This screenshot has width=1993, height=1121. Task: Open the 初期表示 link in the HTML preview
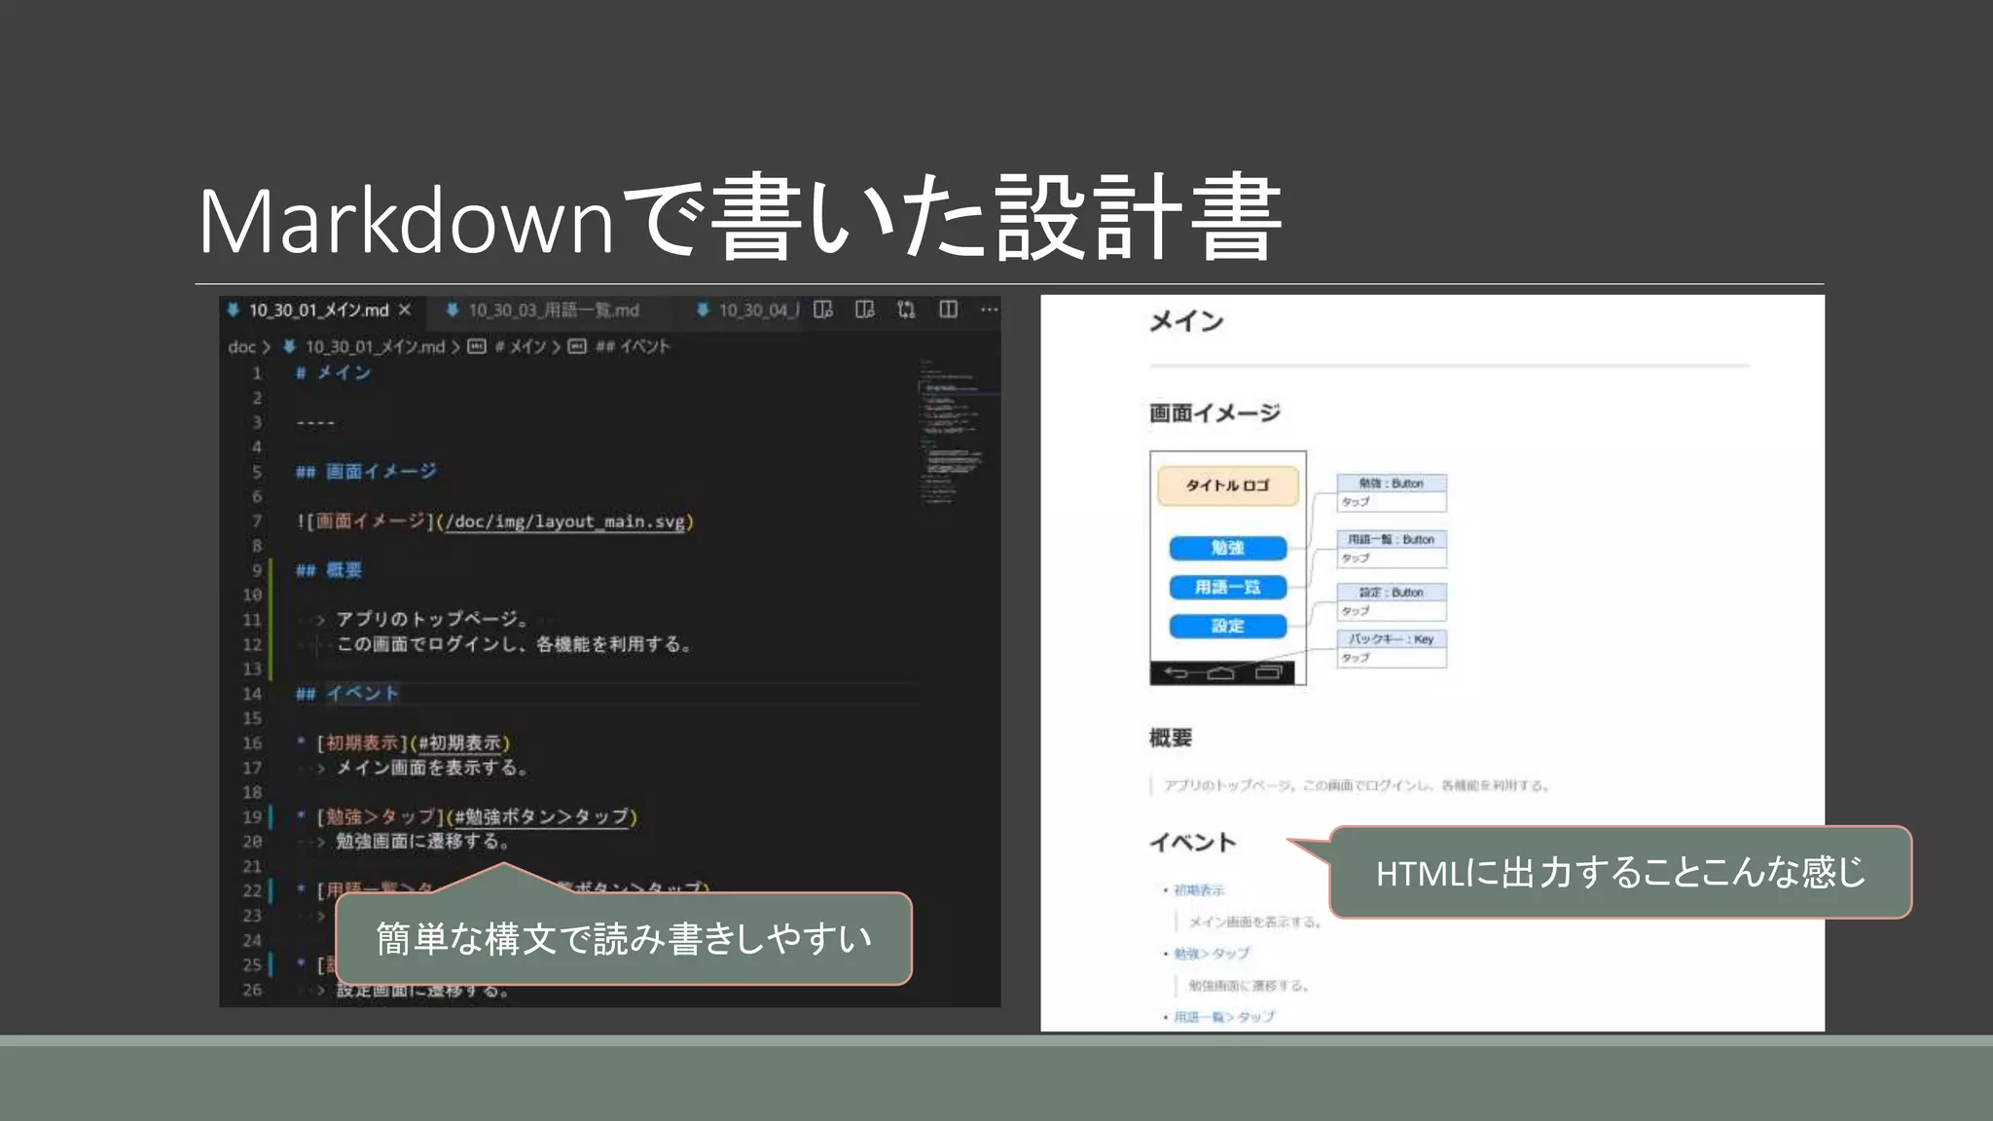pyautogui.click(x=1198, y=890)
